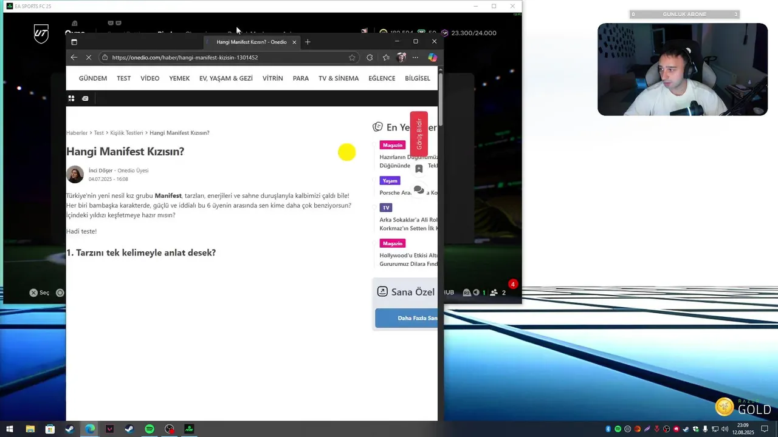Open the İnci Döşer author avatar
Screen dimensions: 778x437
(75, 174)
